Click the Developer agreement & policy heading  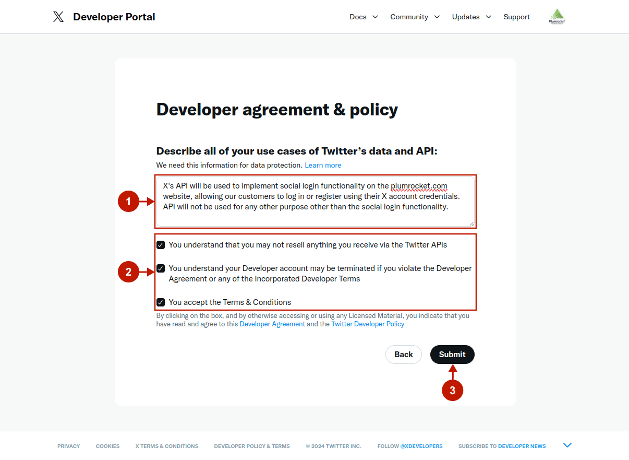pyautogui.click(x=277, y=110)
